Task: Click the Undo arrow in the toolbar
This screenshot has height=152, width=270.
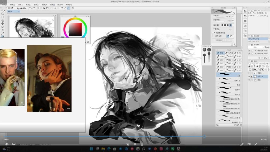Action: pos(30,8)
